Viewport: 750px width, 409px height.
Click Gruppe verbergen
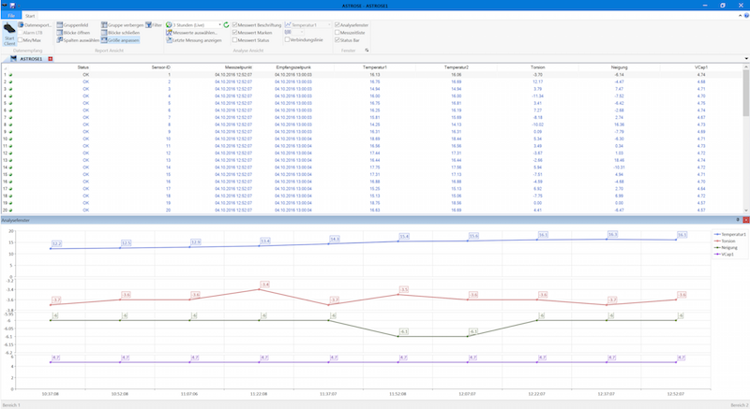click(x=123, y=25)
